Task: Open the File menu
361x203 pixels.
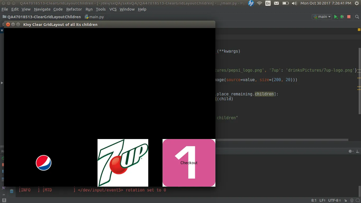Action: (x=5, y=9)
